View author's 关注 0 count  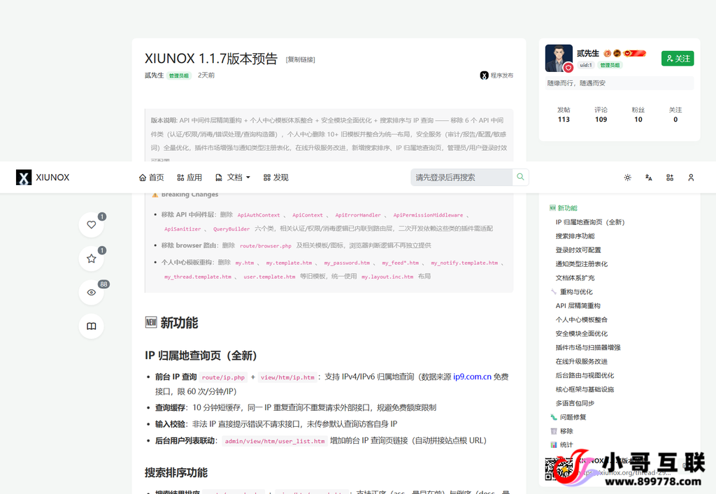(675, 115)
